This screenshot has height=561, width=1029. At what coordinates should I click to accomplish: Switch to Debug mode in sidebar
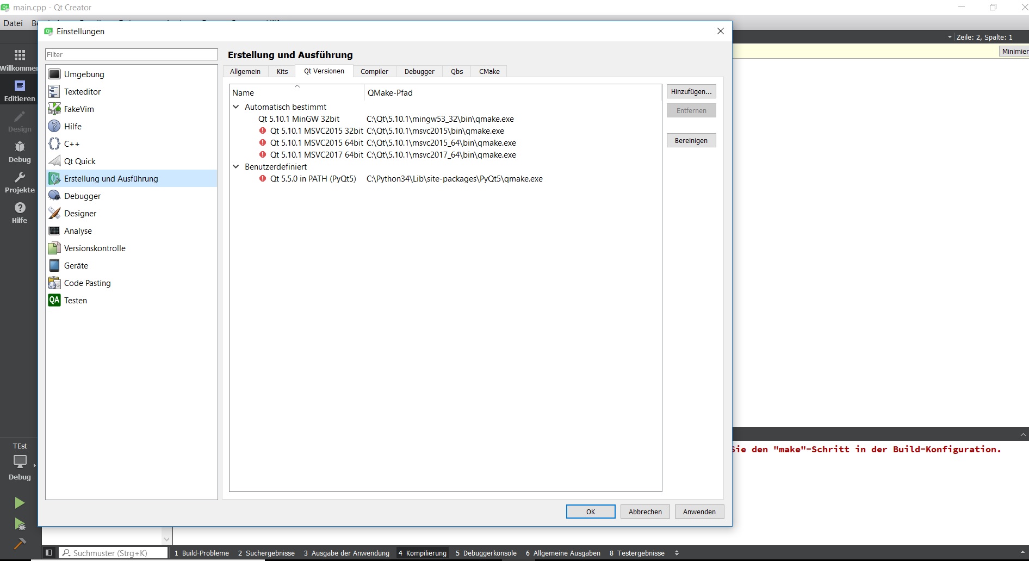pos(20,152)
